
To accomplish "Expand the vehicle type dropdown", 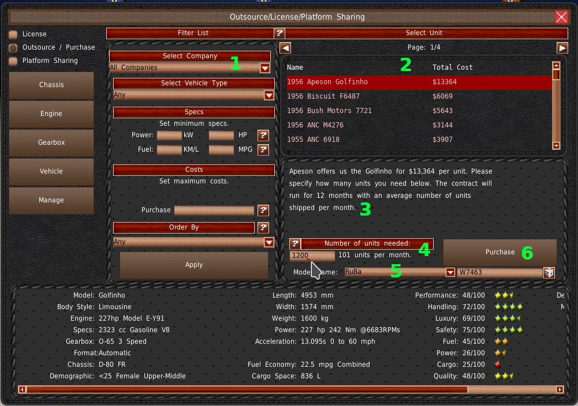I will pos(269,95).
